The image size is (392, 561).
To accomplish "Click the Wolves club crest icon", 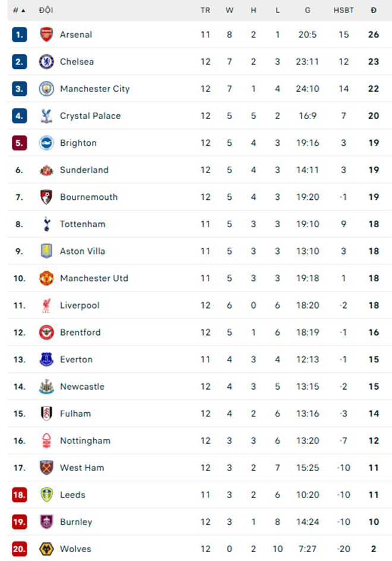I will click(46, 549).
